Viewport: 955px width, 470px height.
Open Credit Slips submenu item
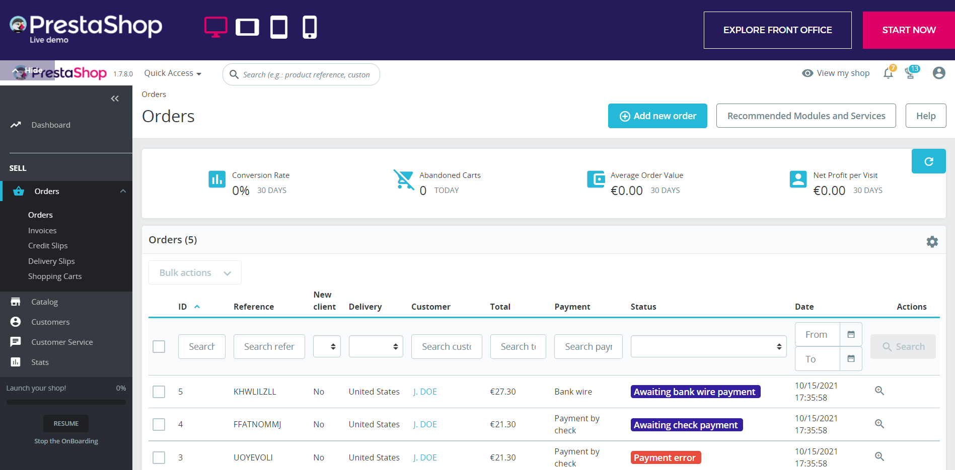(48, 246)
